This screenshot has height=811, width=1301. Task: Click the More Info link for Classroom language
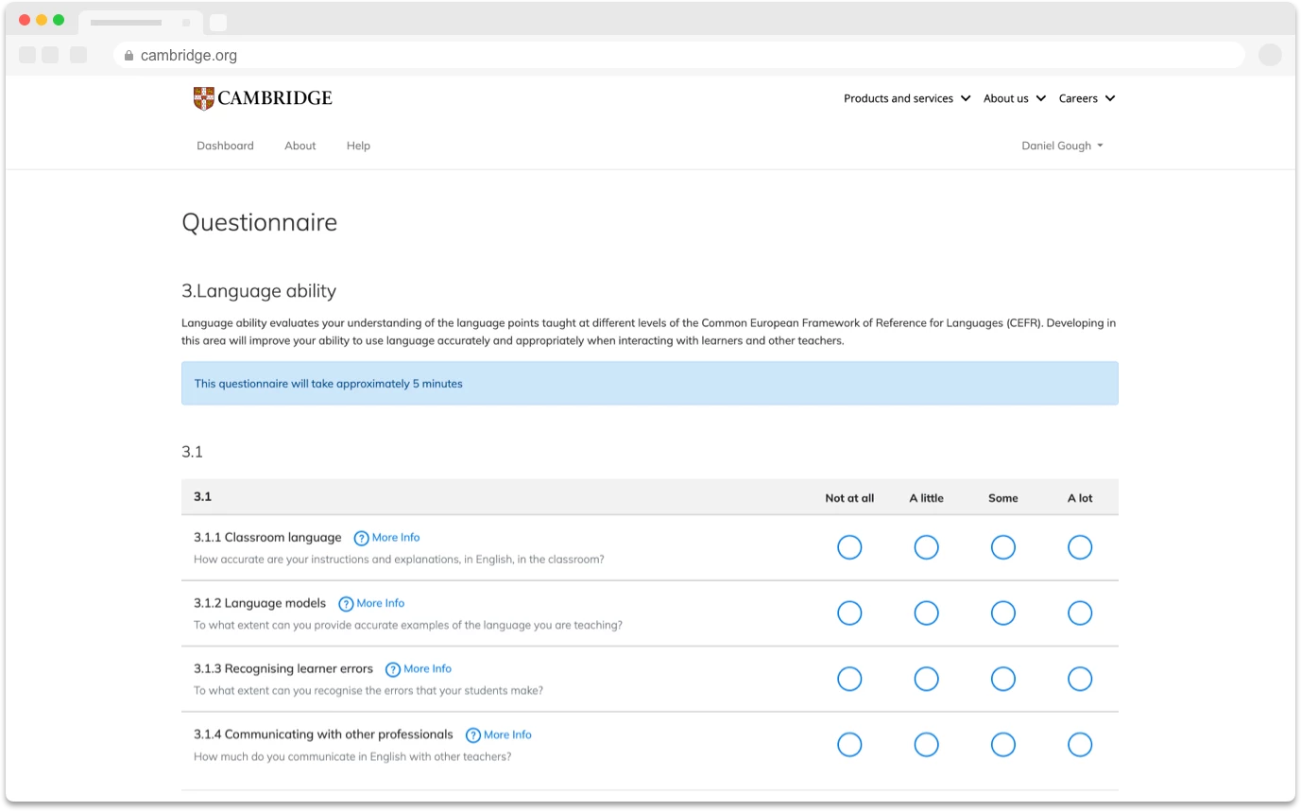tap(395, 537)
